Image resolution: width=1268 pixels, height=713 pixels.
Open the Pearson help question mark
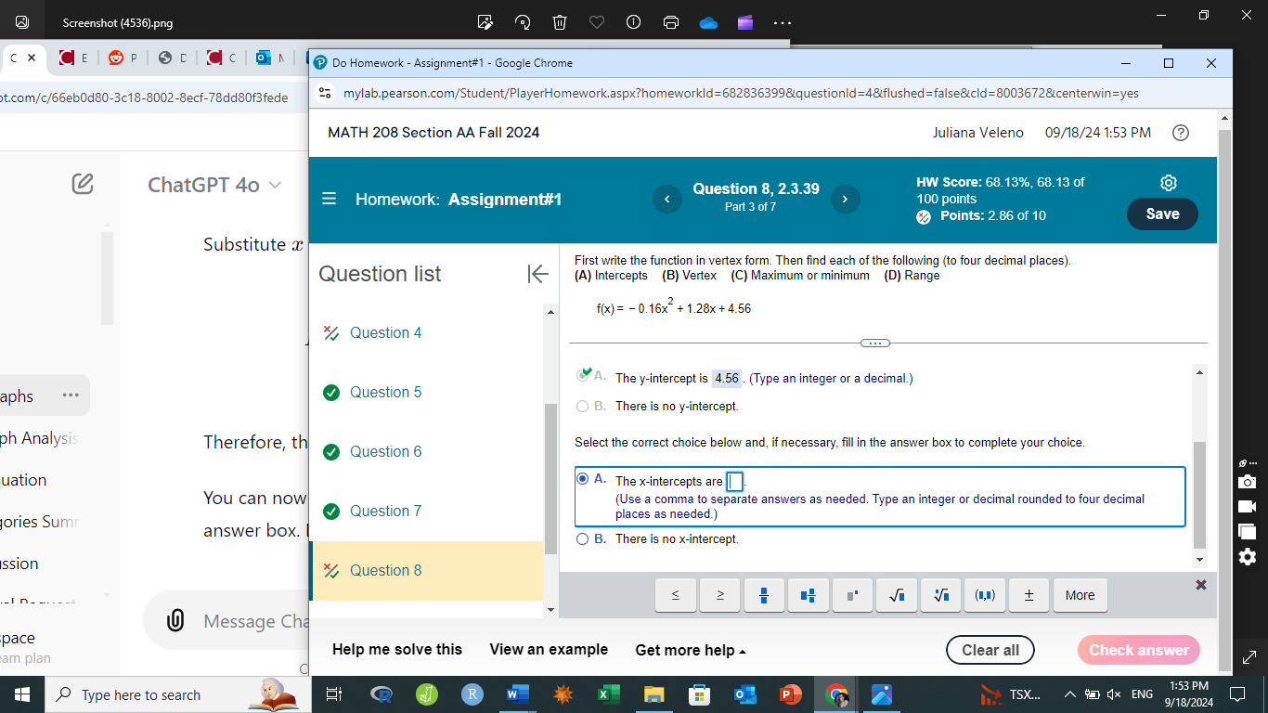(1181, 133)
